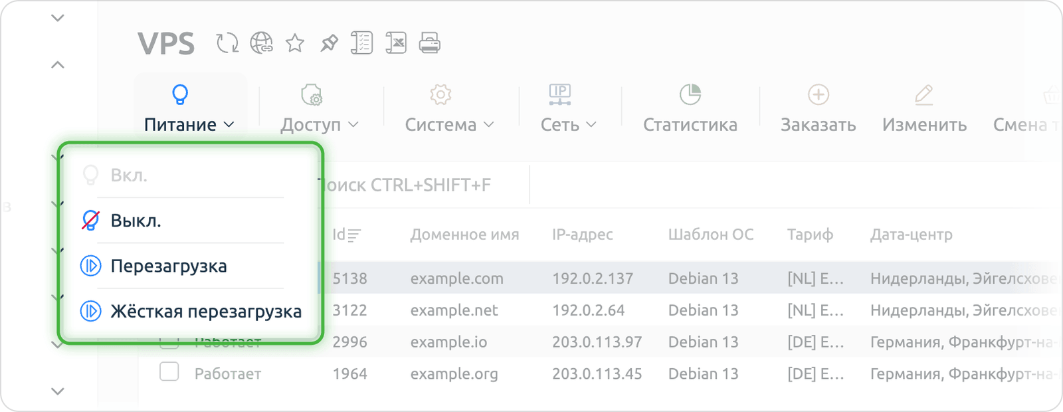Select Выкл. in the power menu
This screenshot has height=412, width=1063.
tap(189, 221)
